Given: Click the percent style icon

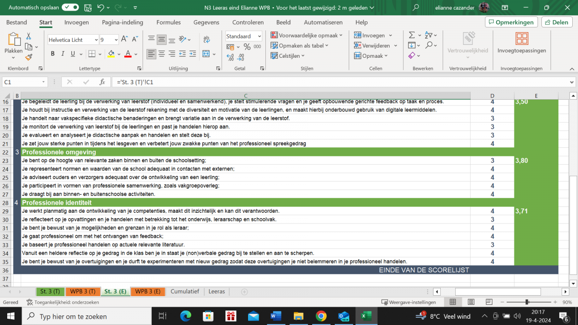Looking at the screenshot, I should pos(247,47).
